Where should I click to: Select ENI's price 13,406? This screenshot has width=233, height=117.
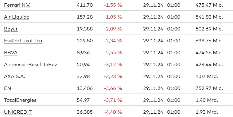pos(85,88)
